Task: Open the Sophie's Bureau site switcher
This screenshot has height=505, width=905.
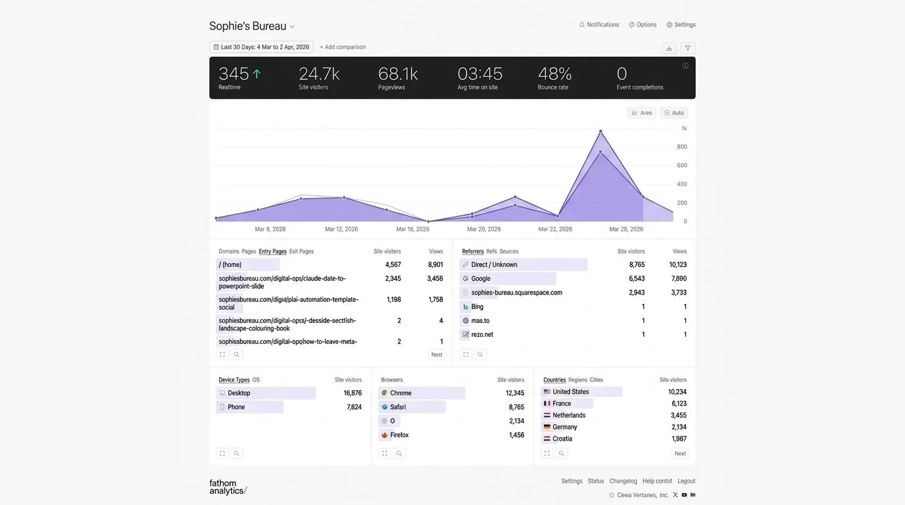Action: 293,26
